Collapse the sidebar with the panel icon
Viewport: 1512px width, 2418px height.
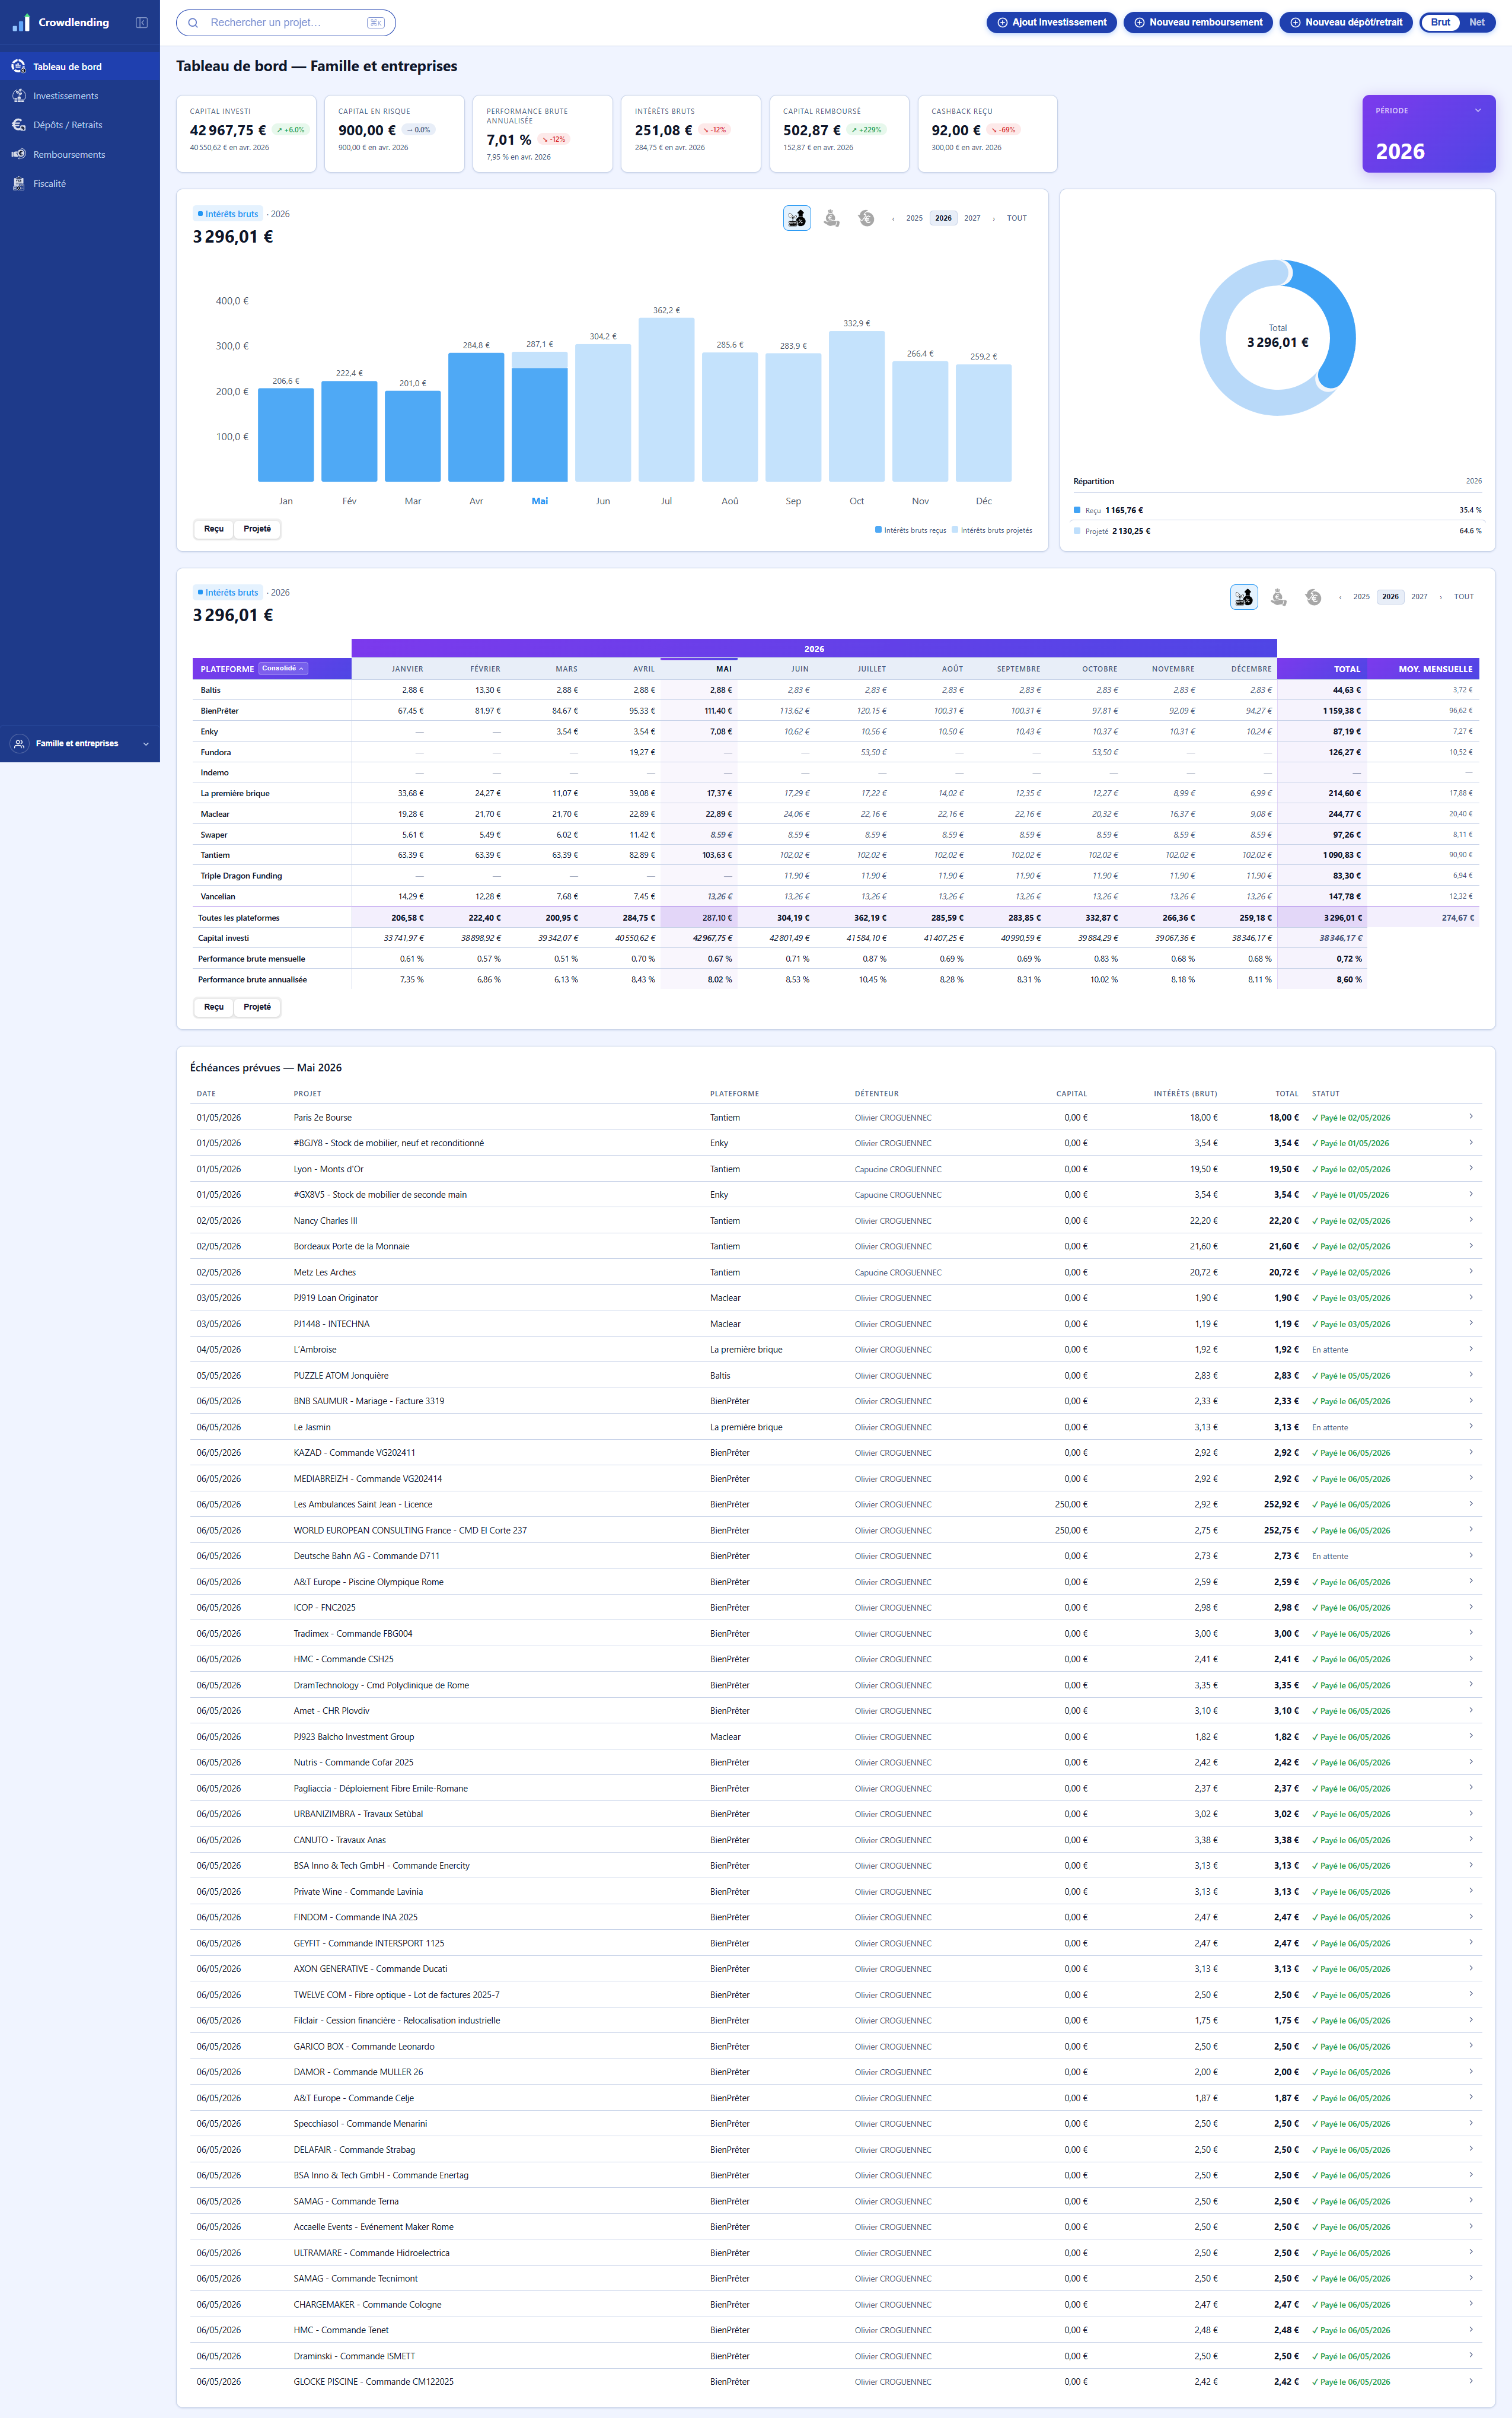click(x=142, y=22)
